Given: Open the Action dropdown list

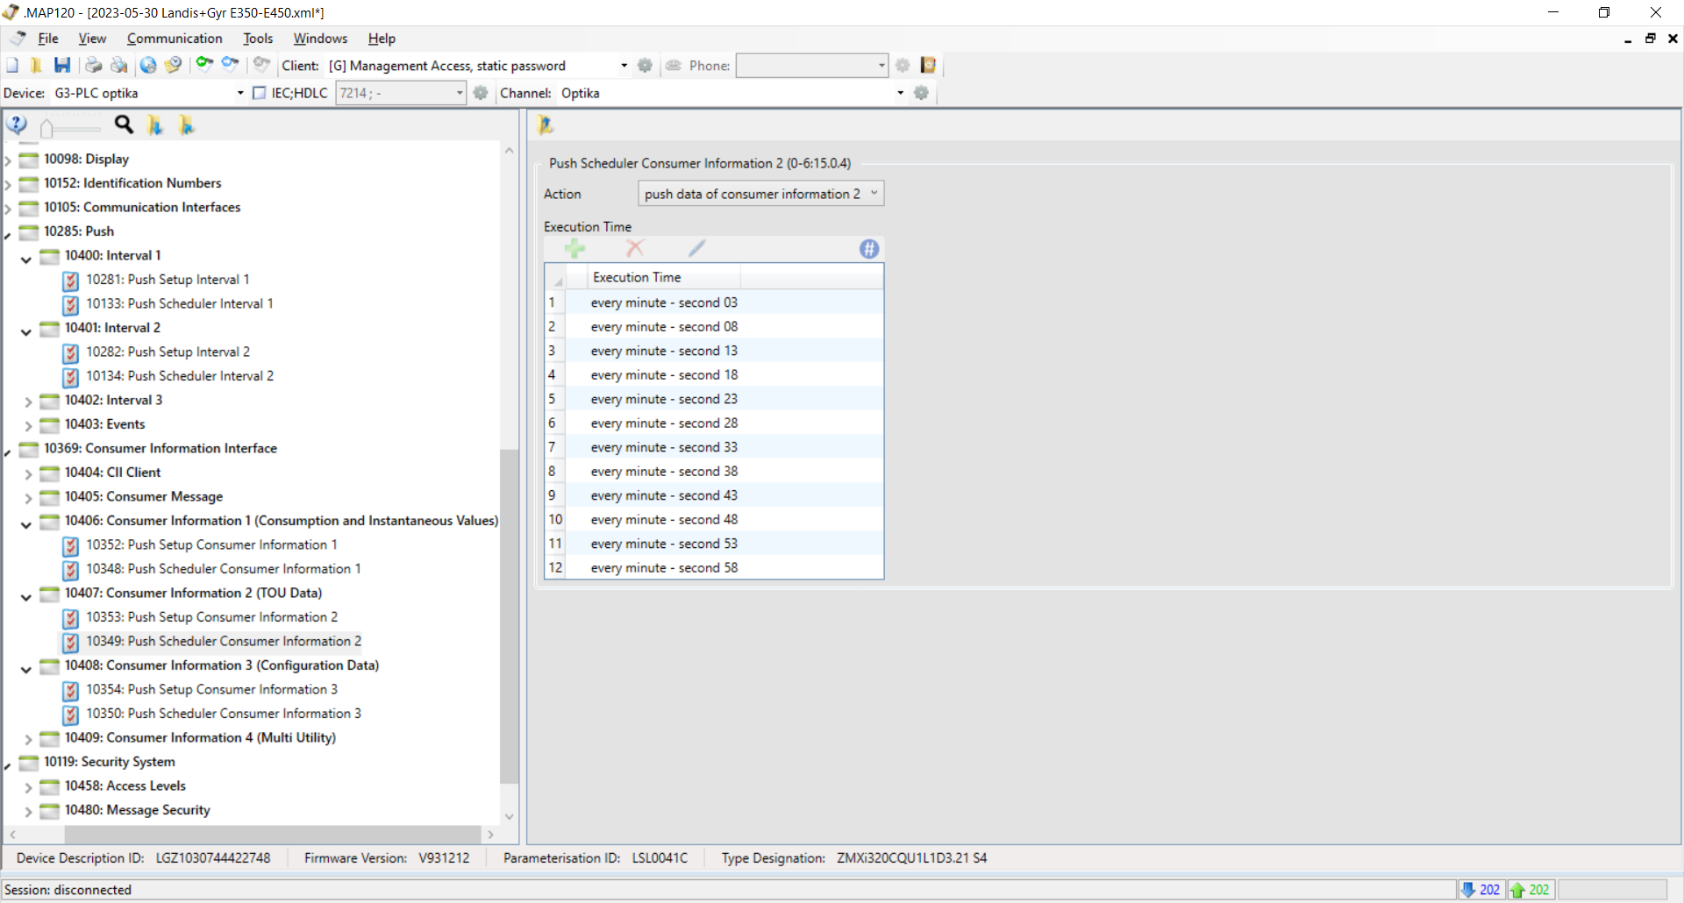Looking at the screenshot, I should pyautogui.click(x=760, y=194).
